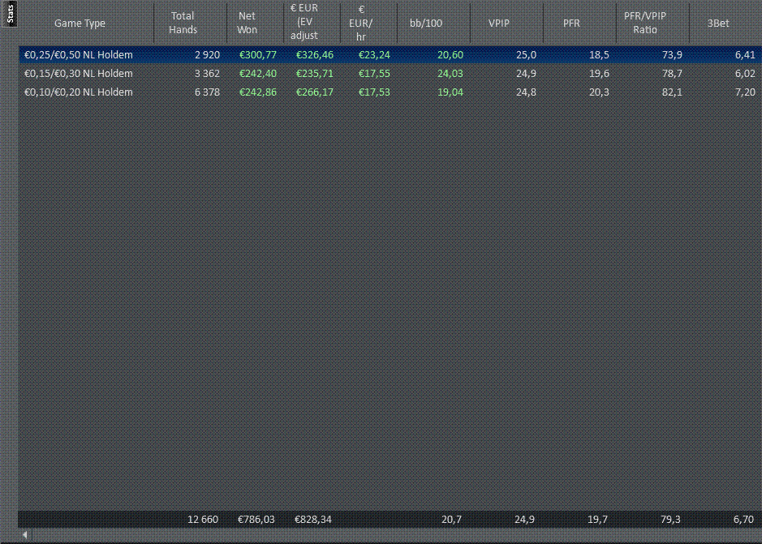This screenshot has width=779, height=544.
Task: Click EV adjusted value €266,17
Action: pos(315,92)
